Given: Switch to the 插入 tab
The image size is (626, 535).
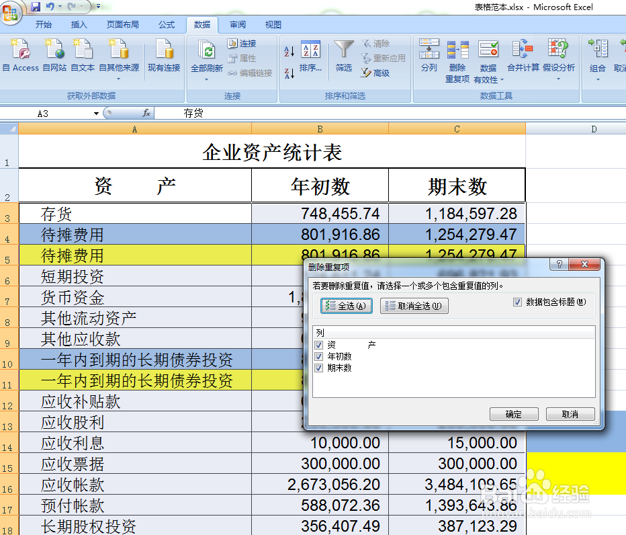Looking at the screenshot, I should point(79,25).
